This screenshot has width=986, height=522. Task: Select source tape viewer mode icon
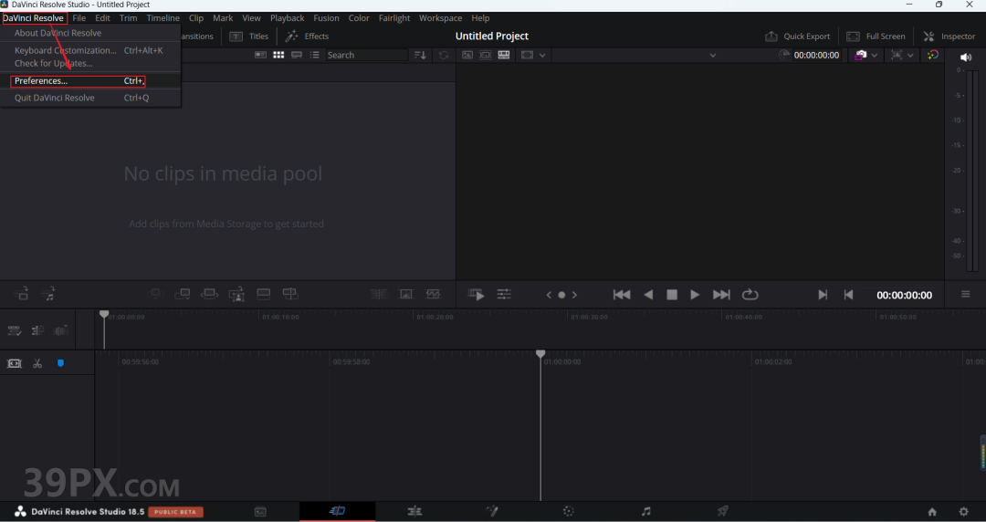(486, 56)
